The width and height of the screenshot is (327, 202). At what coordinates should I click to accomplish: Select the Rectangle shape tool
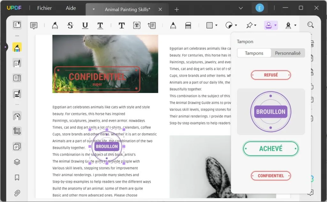(x=209, y=26)
